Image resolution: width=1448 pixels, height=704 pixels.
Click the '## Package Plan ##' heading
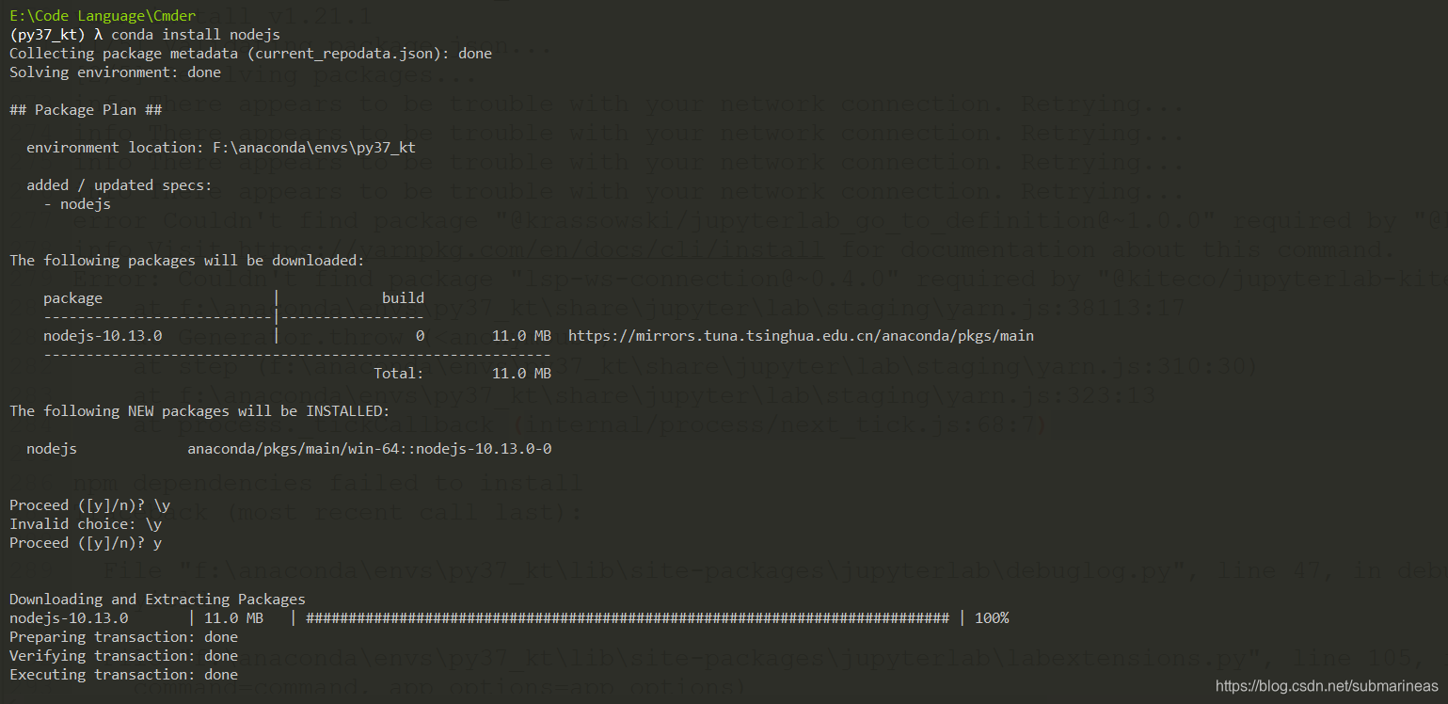point(86,110)
